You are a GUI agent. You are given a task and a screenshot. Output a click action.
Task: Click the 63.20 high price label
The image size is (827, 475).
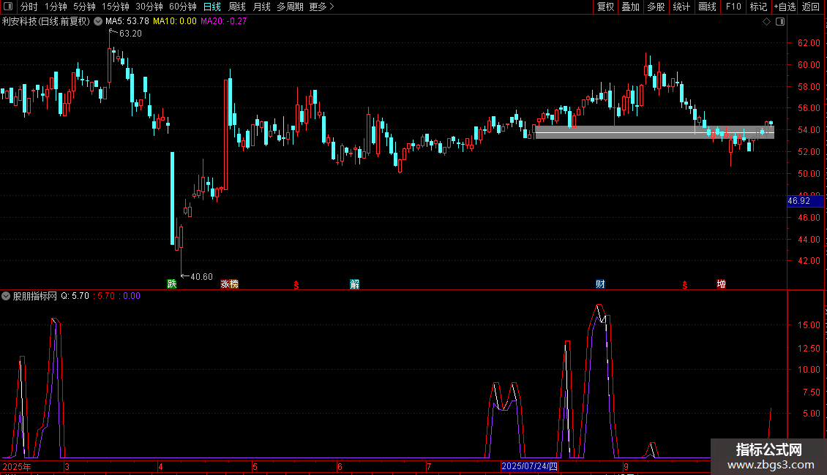(130, 33)
